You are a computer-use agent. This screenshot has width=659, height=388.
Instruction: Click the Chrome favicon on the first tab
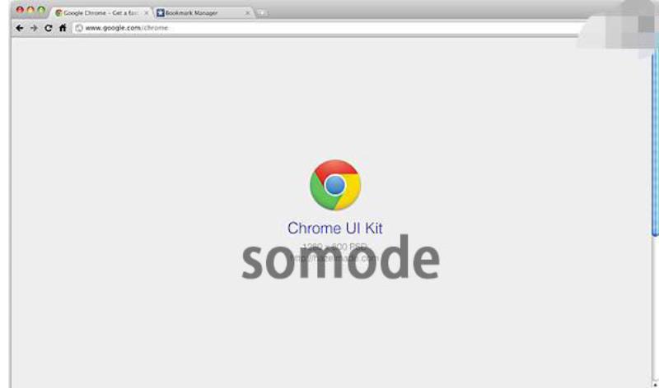[x=58, y=13]
